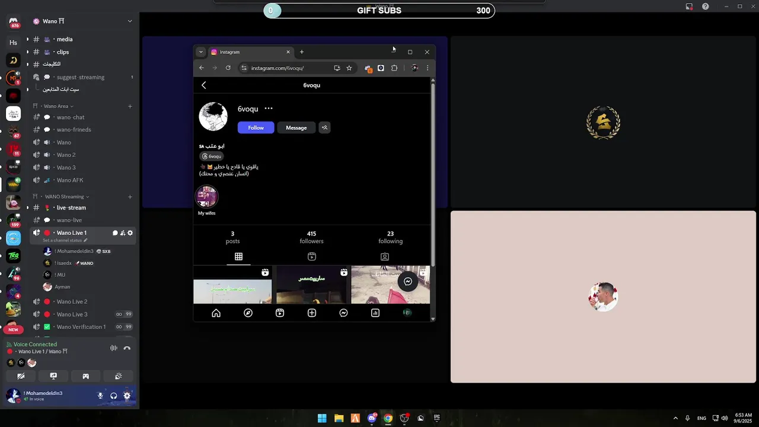Expand the clips channel threads arrow
The height and width of the screenshot is (427, 759).
pyautogui.click(x=27, y=52)
